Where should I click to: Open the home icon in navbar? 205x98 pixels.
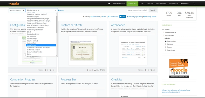tap(109, 4)
